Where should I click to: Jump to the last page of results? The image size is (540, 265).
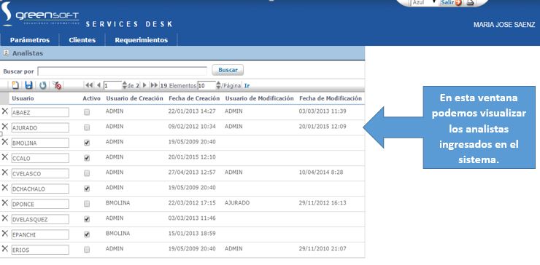(154, 85)
